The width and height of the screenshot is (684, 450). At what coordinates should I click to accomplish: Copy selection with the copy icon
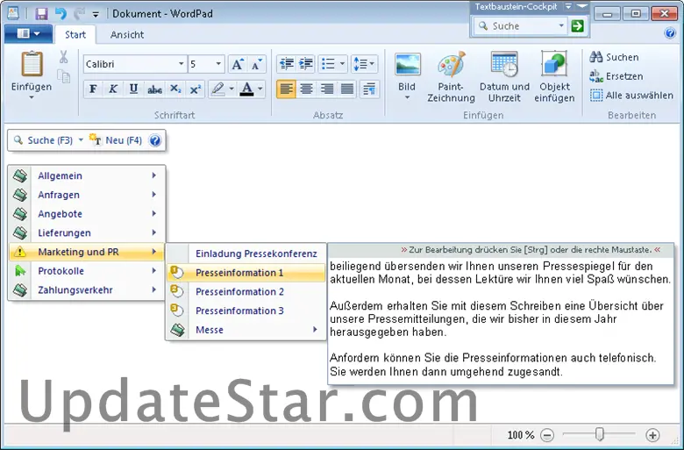(64, 77)
